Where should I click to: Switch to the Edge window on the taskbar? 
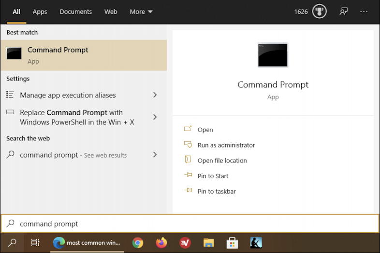coord(87,242)
